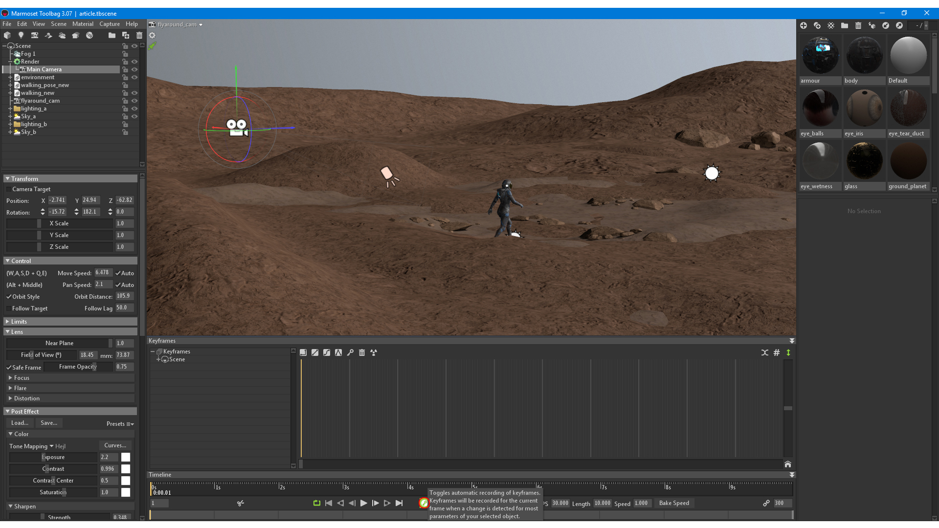Toggle loop playback green icon
Viewport: 939px width, 528px height.
[317, 503]
